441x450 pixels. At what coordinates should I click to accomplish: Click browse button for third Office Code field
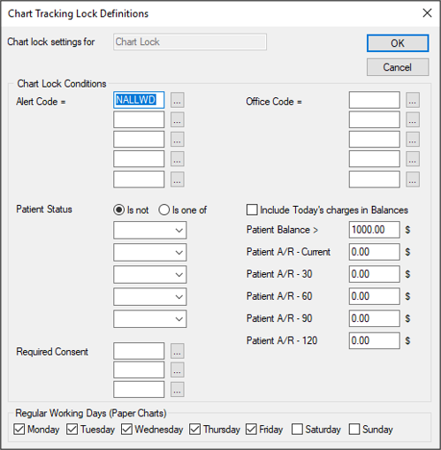(413, 140)
